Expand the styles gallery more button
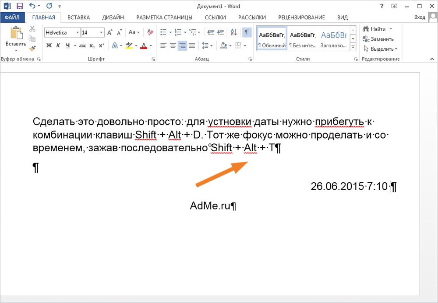The width and height of the screenshot is (438, 303). pos(353,47)
